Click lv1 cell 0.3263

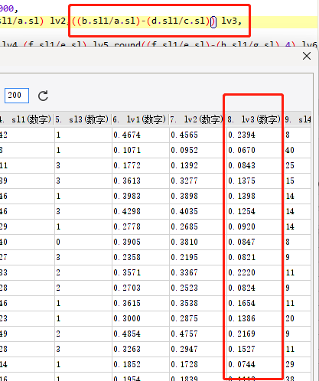click(141, 349)
